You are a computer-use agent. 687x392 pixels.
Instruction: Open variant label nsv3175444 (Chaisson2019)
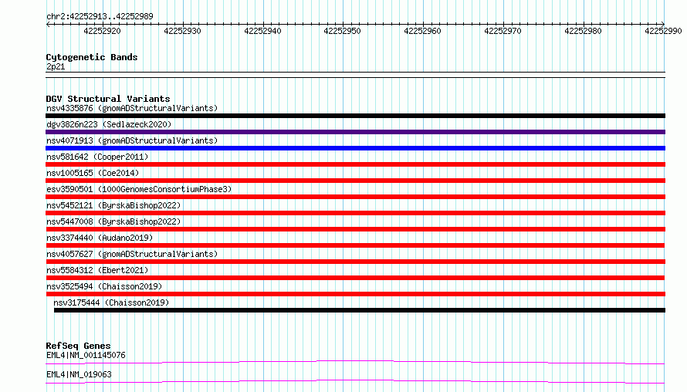click(111, 302)
